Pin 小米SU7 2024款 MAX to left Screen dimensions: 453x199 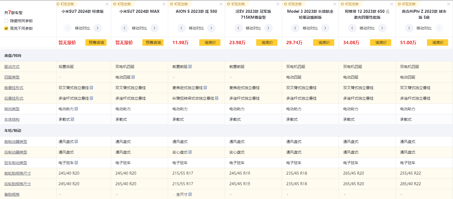[x=122, y=4]
